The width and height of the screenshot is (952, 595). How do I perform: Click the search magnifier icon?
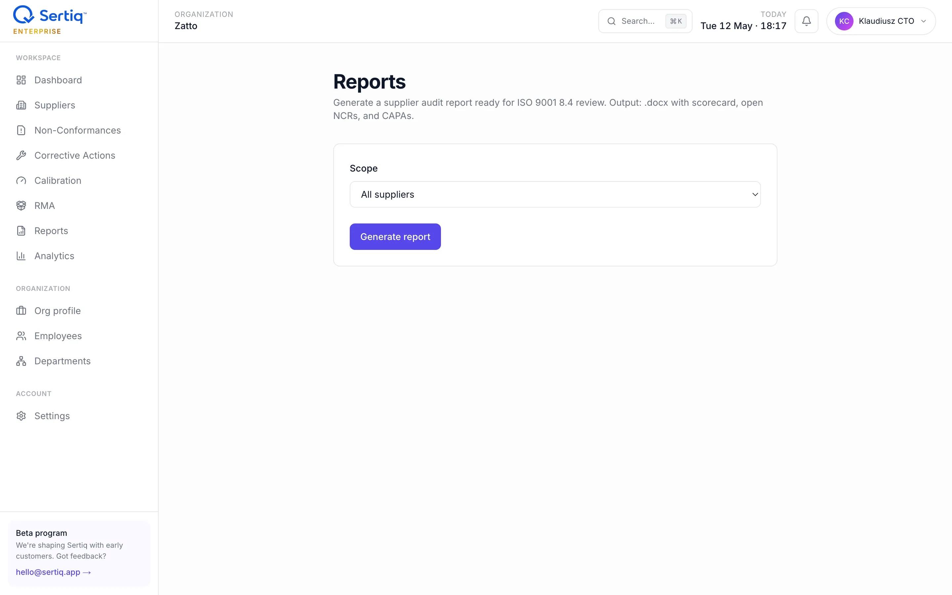point(611,21)
